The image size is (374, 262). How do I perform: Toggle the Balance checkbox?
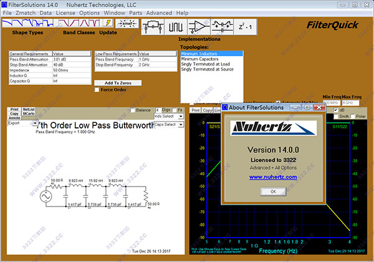click(x=133, y=110)
